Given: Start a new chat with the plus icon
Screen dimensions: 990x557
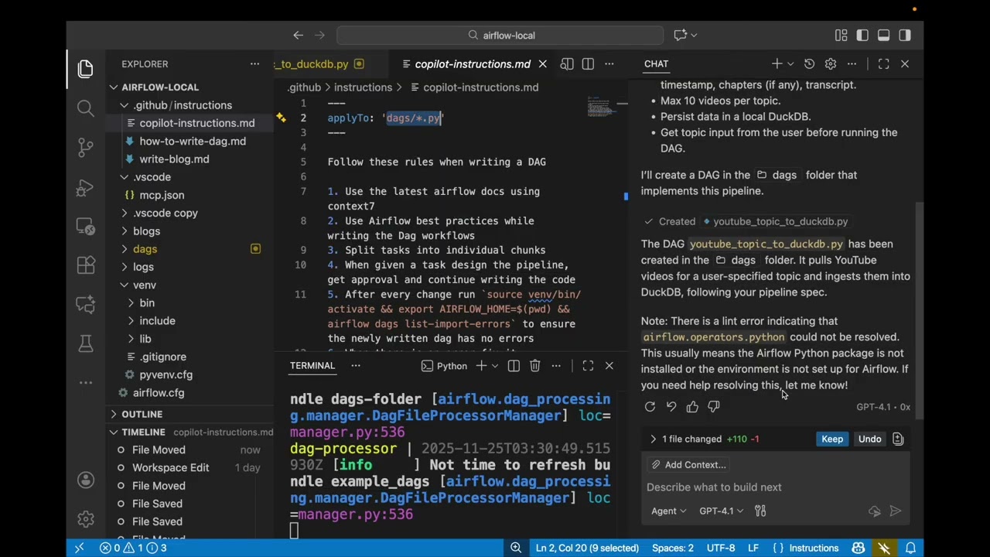Looking at the screenshot, I should point(777,64).
